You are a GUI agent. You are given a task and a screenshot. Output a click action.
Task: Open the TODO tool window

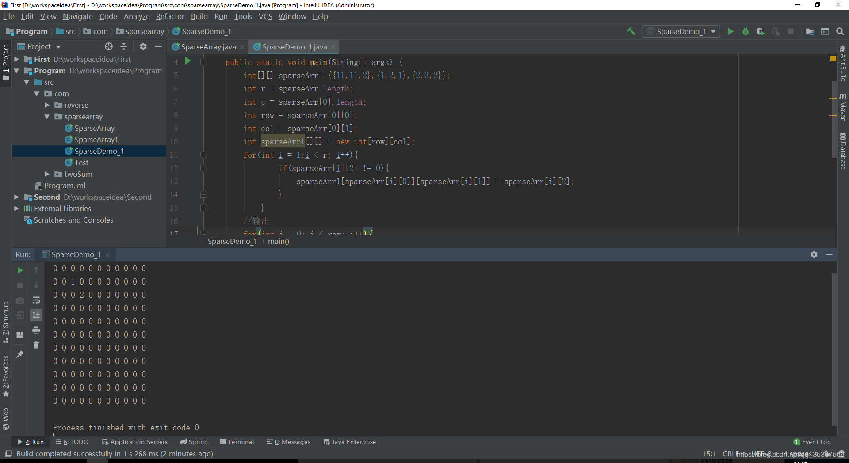pos(72,442)
